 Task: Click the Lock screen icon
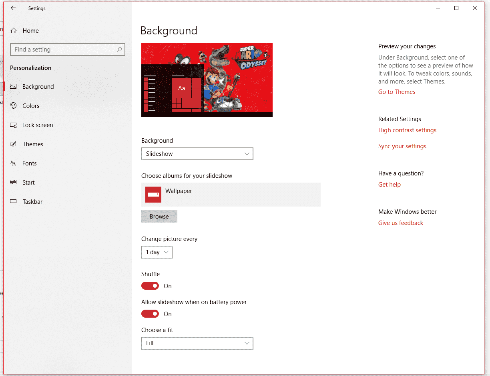(14, 125)
